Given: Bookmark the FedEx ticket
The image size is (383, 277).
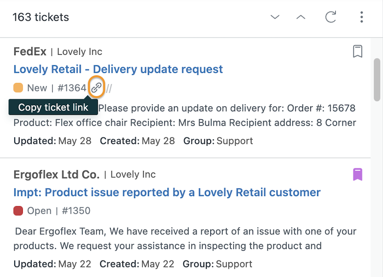Looking at the screenshot, I should point(357,51).
